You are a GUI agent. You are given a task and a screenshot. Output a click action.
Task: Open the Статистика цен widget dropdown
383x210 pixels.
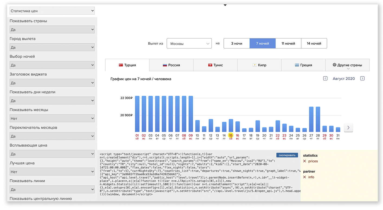[x=52, y=11]
